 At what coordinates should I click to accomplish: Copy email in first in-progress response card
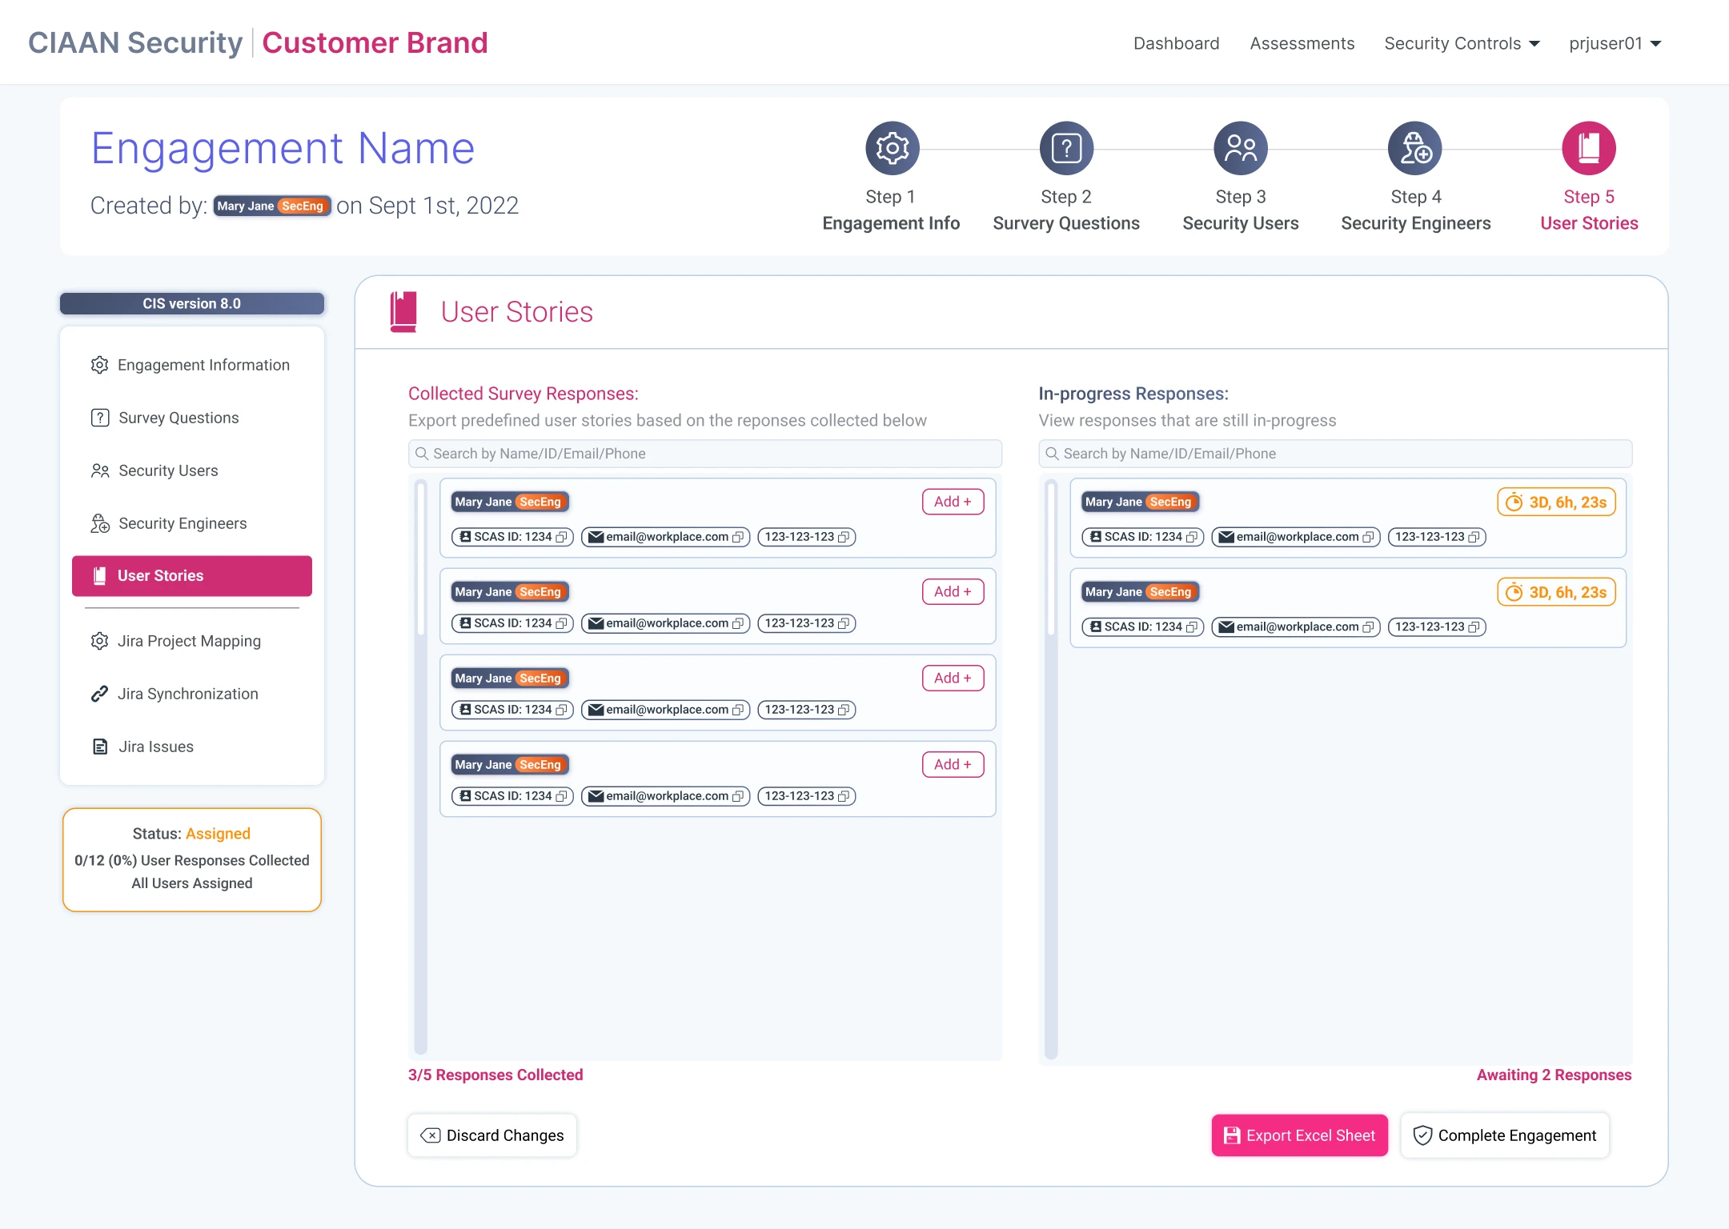click(x=1368, y=537)
